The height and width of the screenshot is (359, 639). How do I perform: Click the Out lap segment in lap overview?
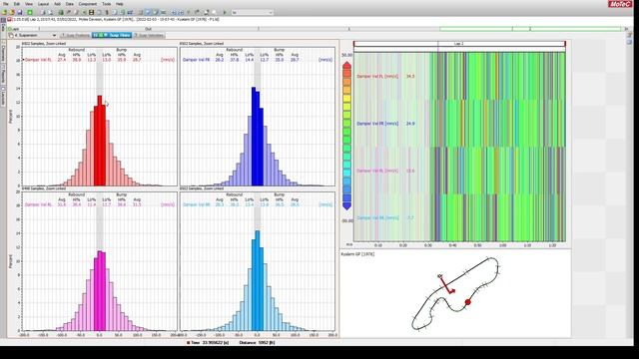(149, 29)
